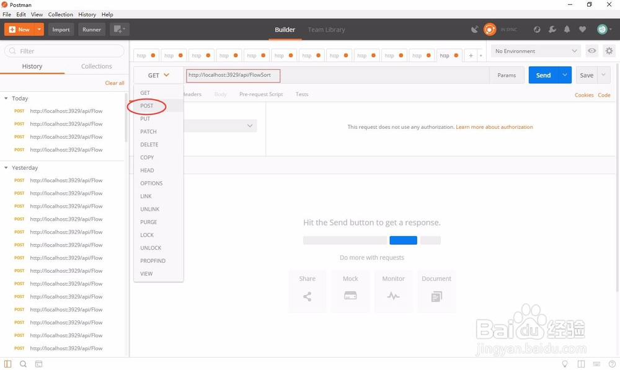This screenshot has width=620, height=370.
Task: Click the blue response loading bar
Action: [x=403, y=239]
